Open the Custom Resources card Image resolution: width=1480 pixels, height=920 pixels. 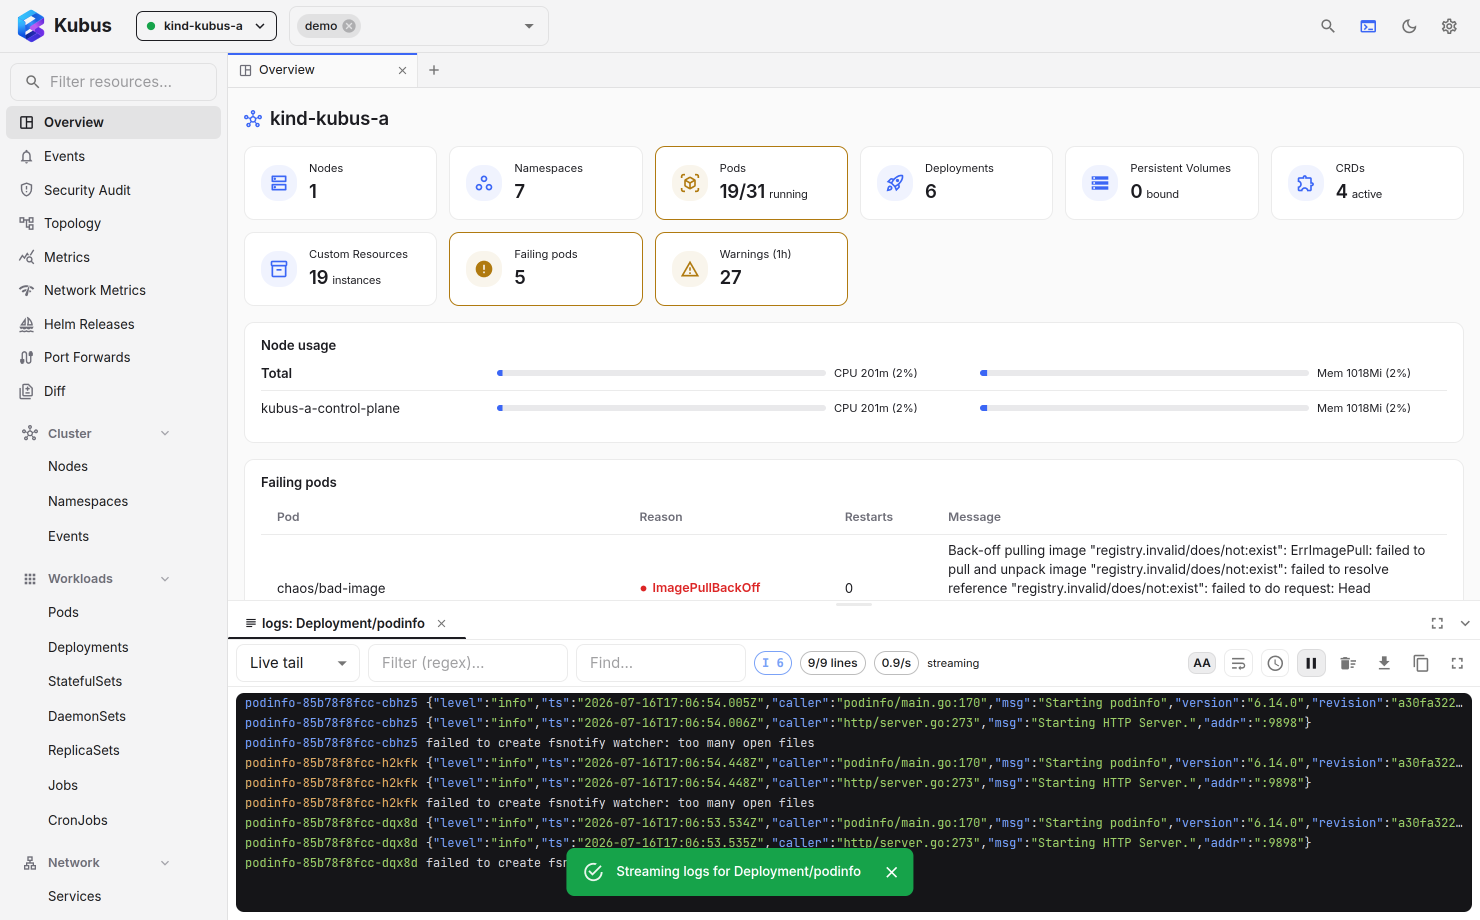pos(340,269)
